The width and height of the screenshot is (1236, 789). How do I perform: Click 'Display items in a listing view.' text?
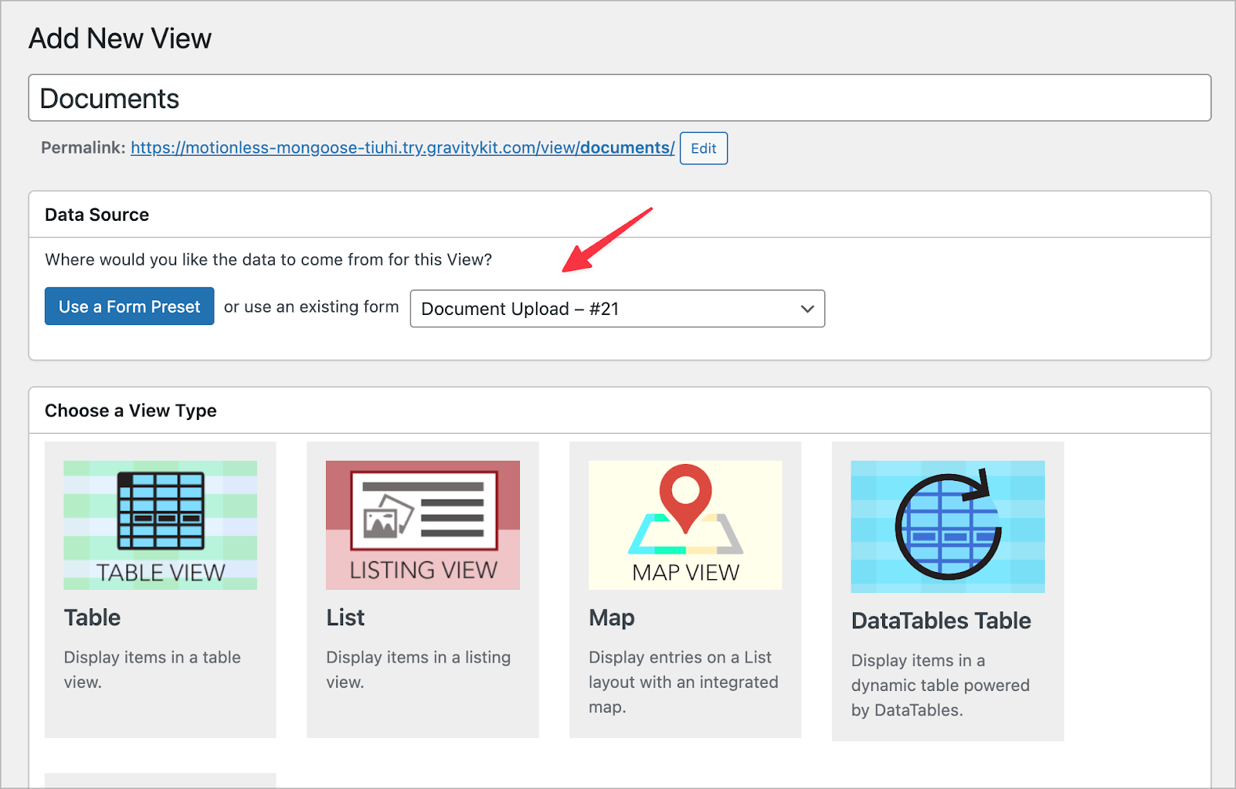418,669
